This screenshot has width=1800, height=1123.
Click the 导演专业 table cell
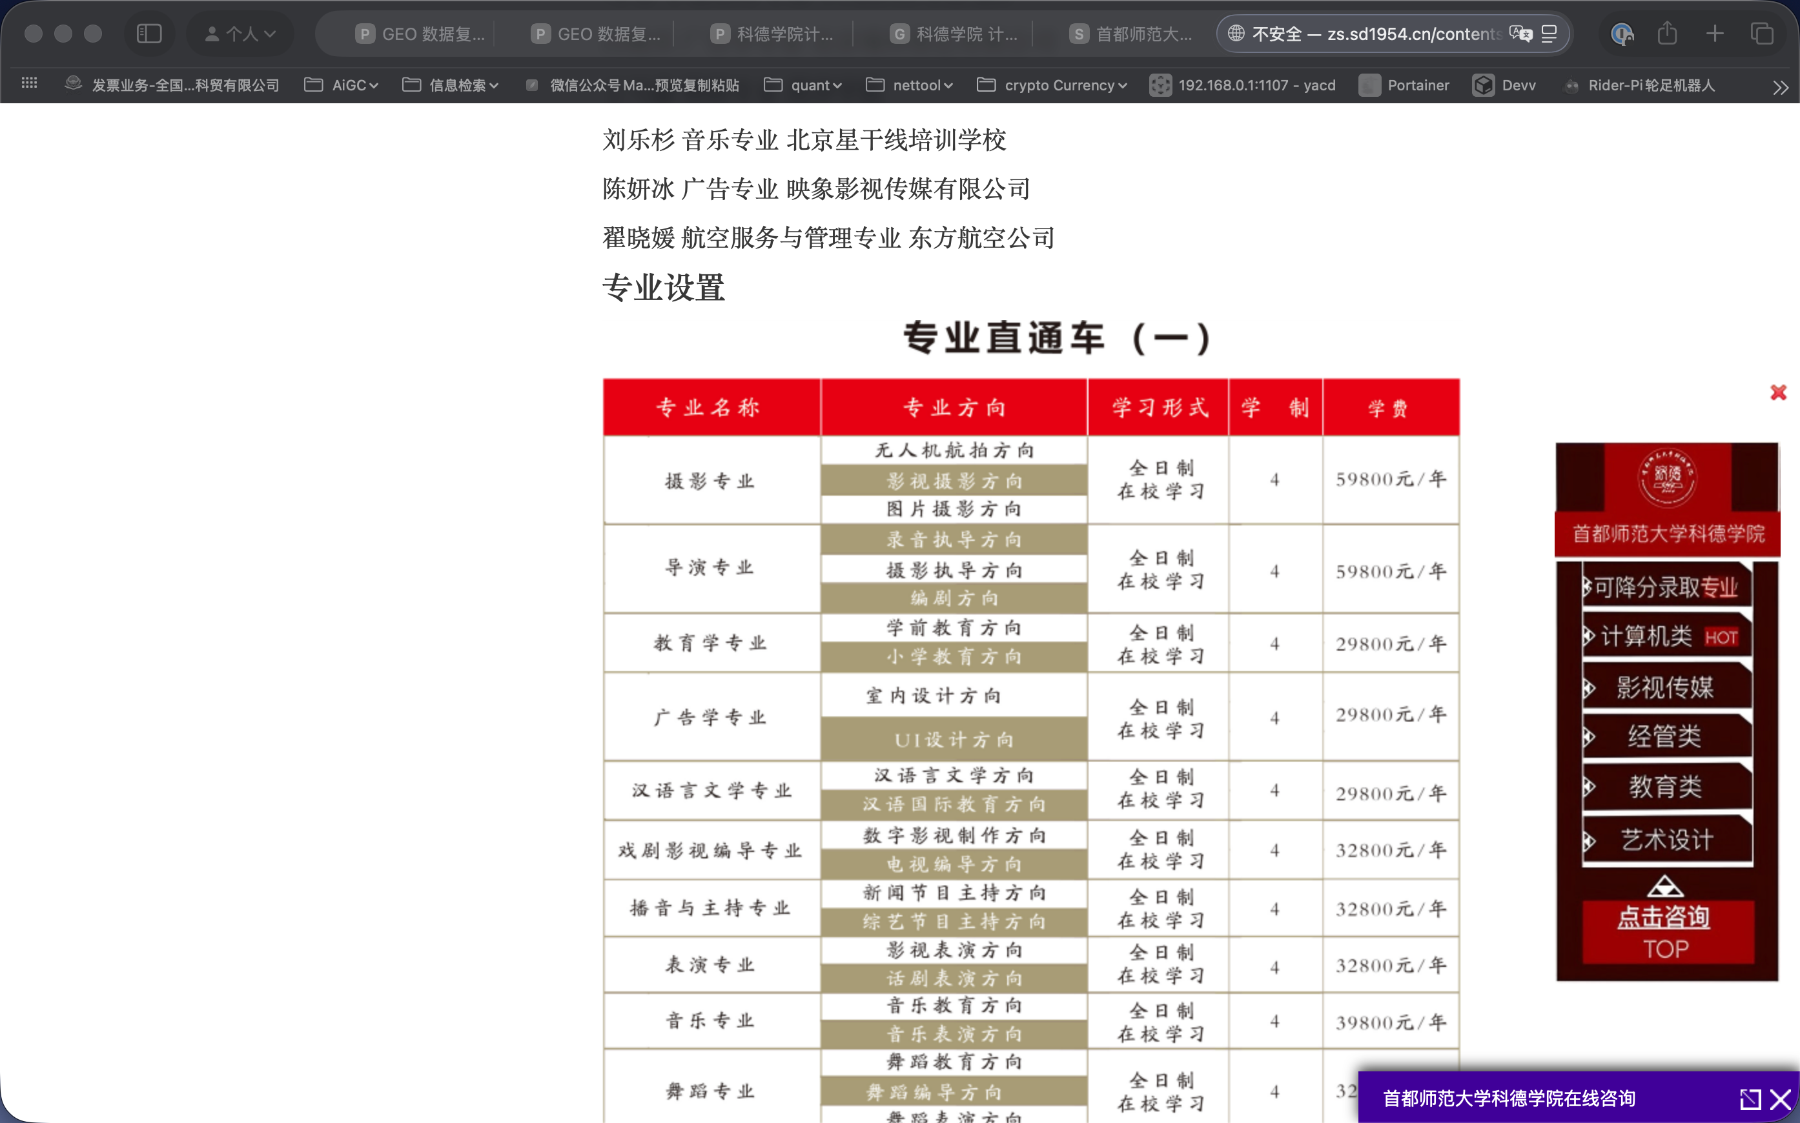[711, 568]
